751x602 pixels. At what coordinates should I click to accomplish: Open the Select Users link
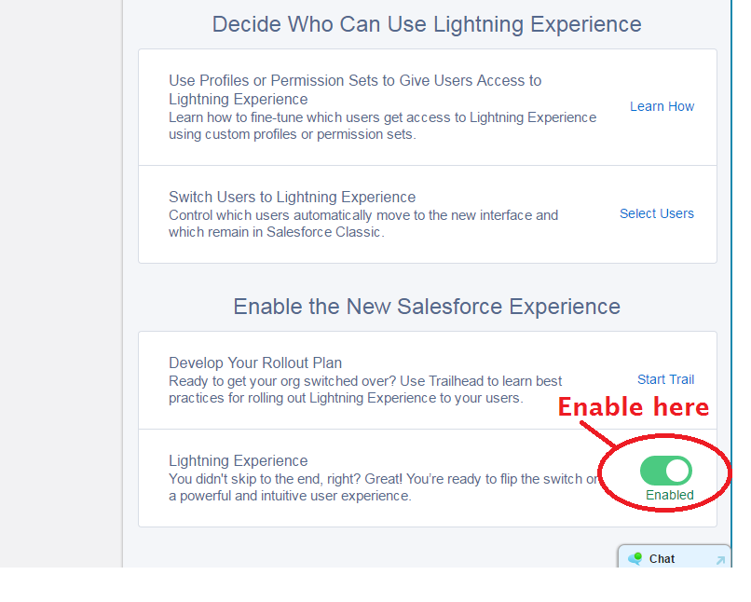657,213
